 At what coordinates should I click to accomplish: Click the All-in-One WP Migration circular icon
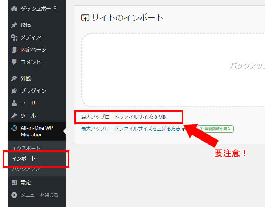click(14, 128)
